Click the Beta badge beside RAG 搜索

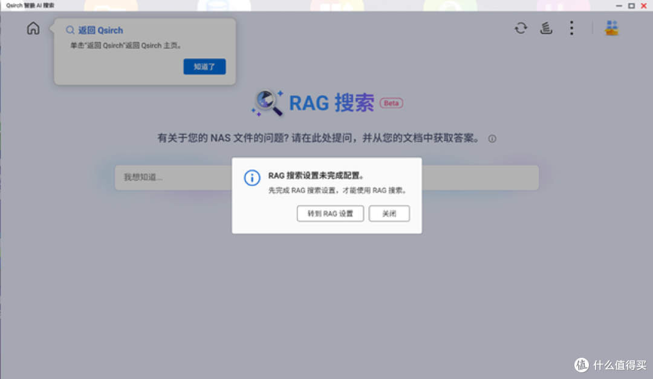pos(391,103)
